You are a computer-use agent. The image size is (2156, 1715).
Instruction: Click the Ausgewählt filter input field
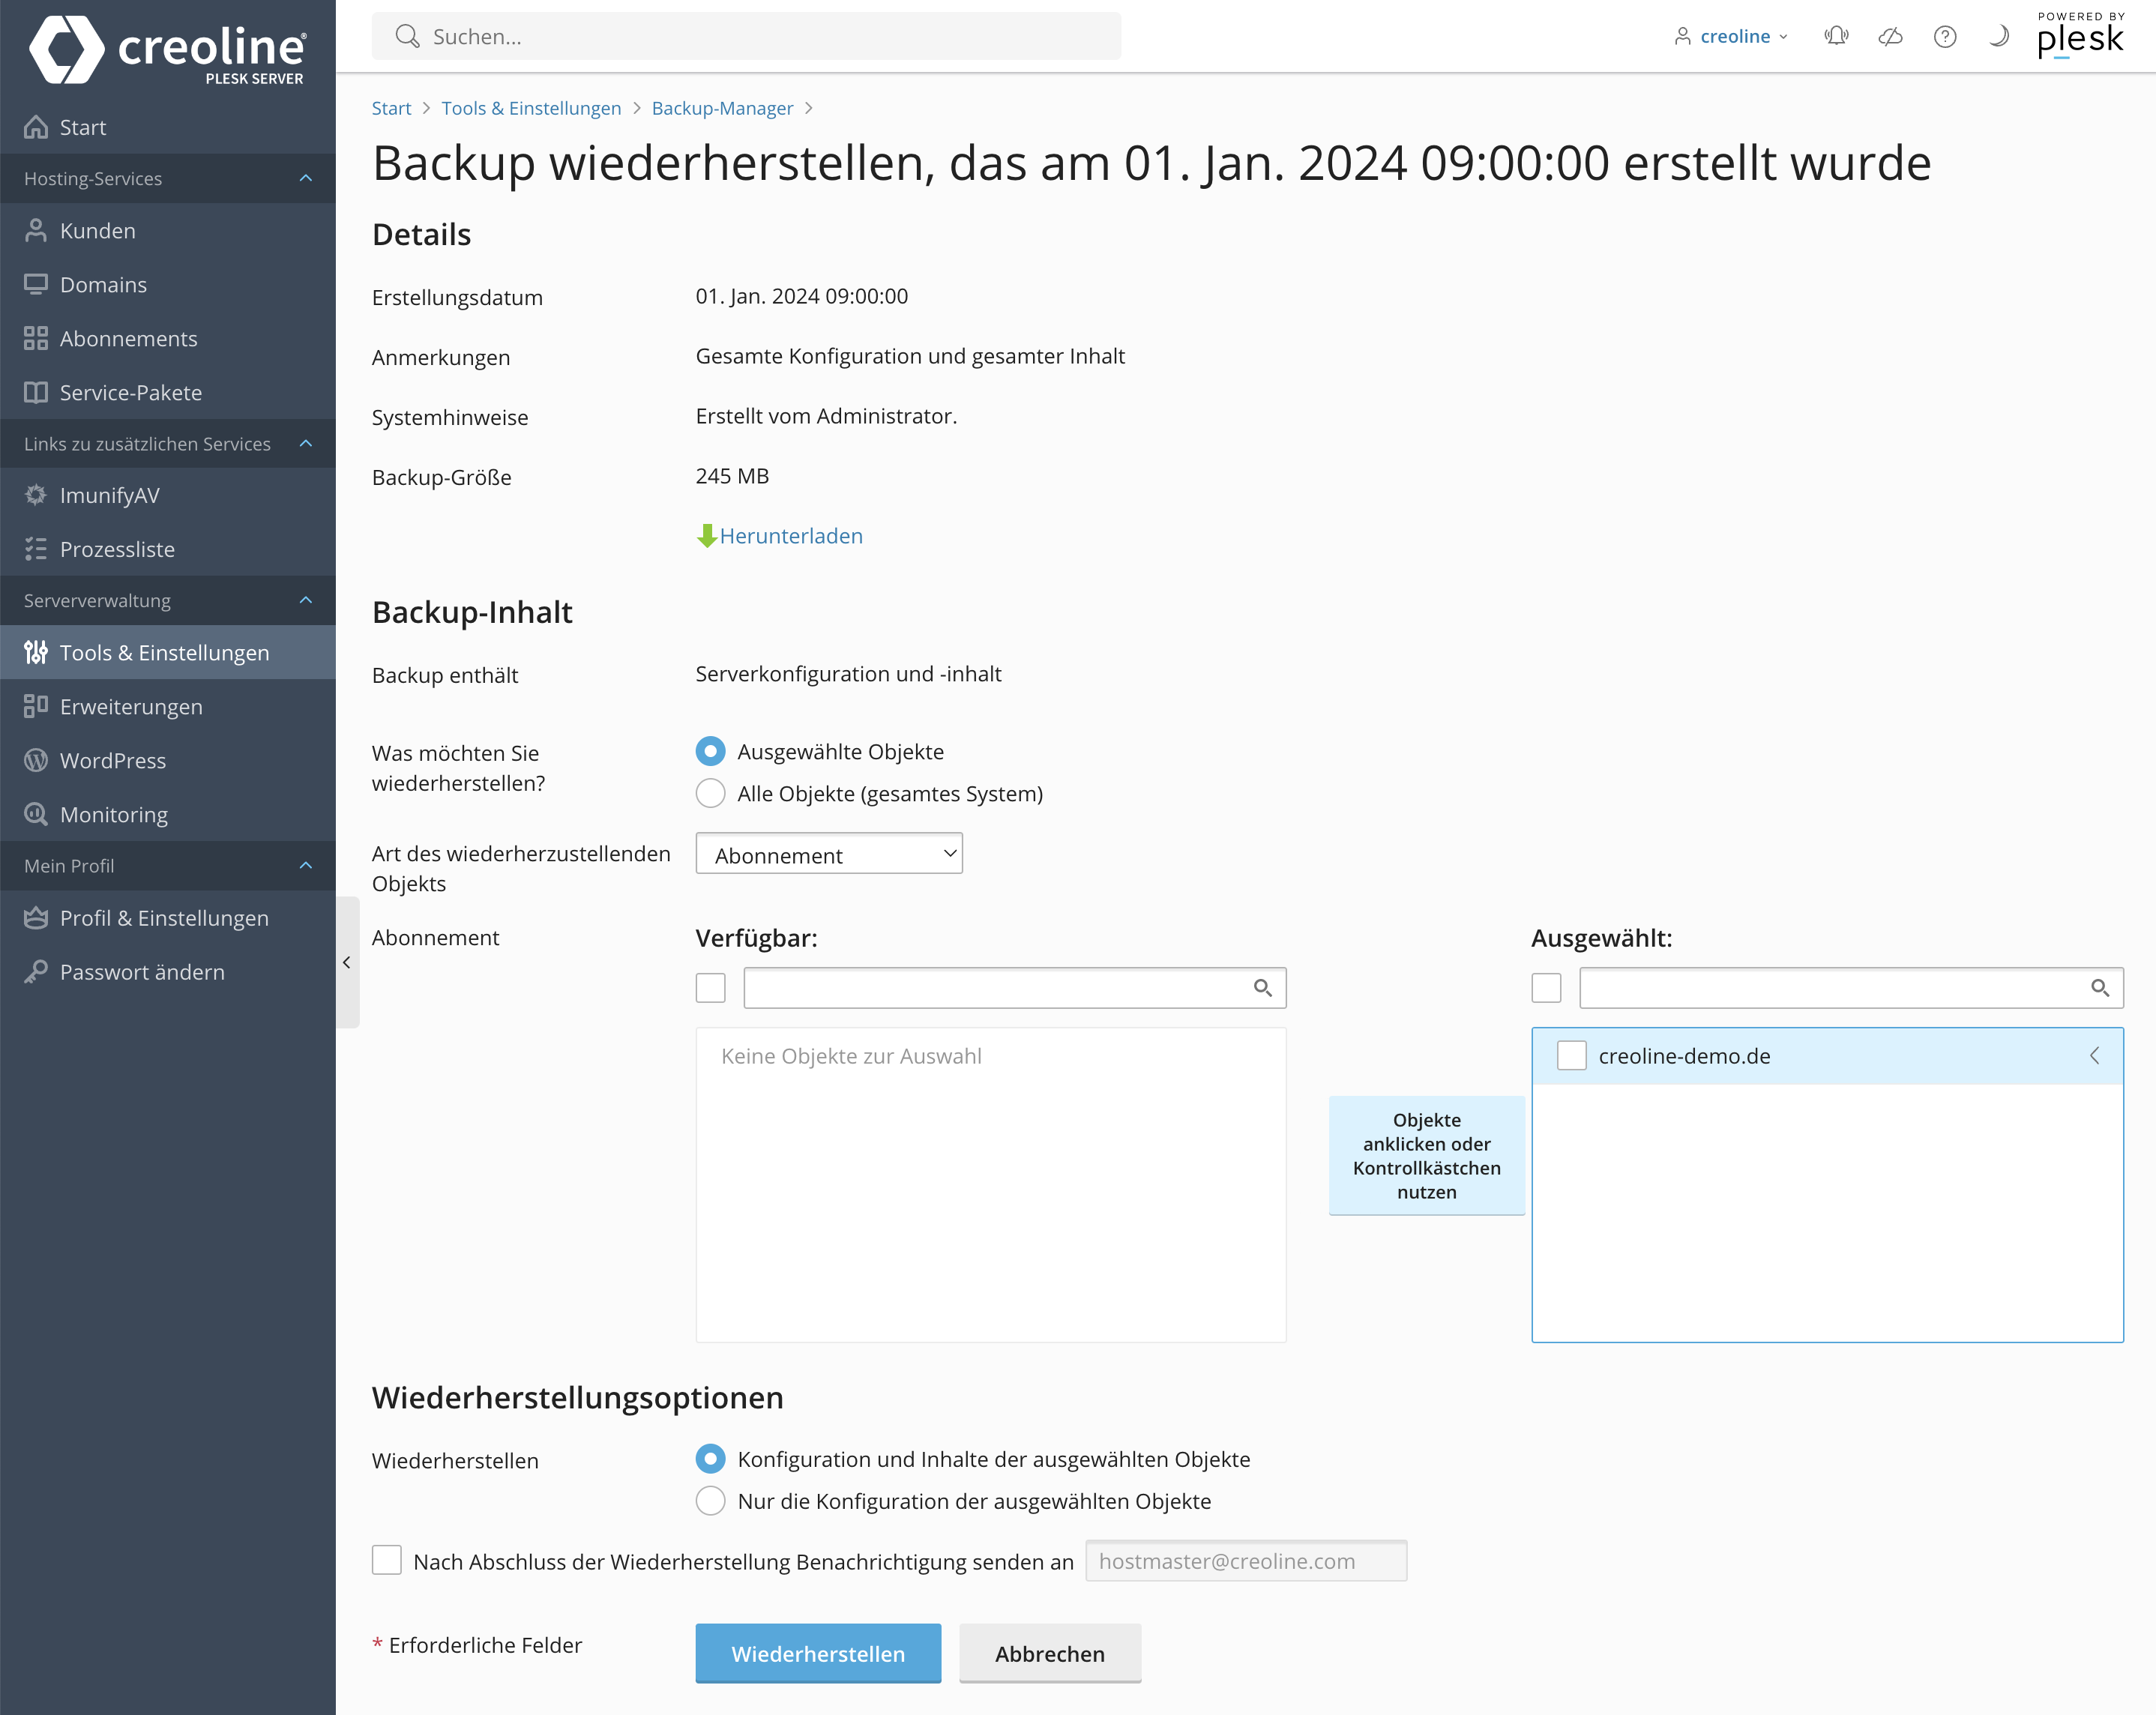pos(1851,988)
